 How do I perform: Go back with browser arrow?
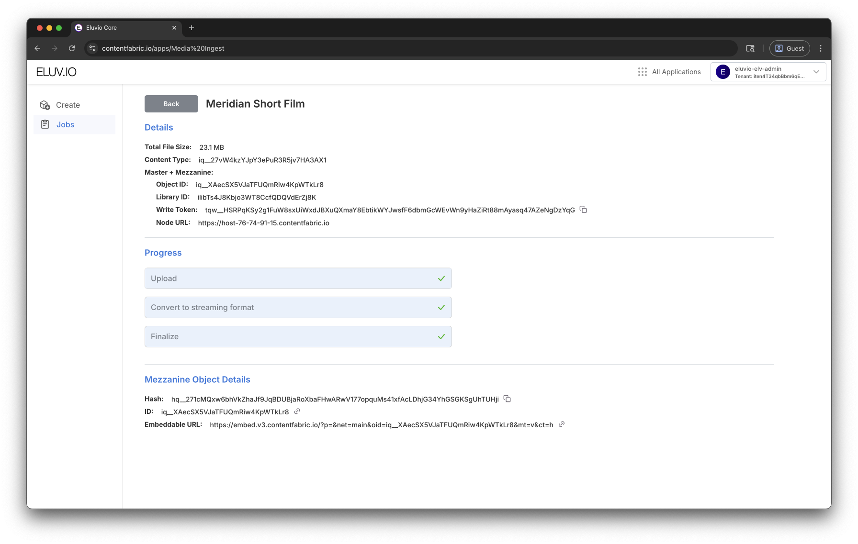coord(37,48)
